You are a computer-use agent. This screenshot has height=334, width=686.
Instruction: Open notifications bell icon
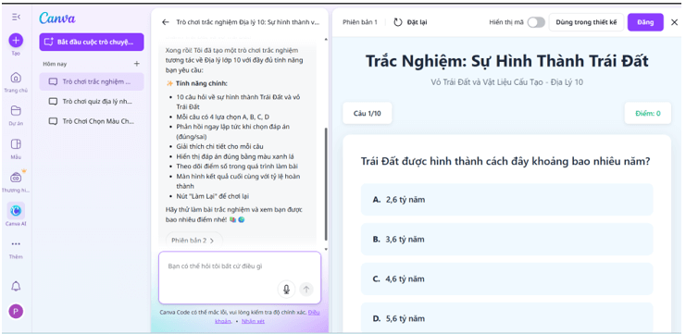(16, 286)
